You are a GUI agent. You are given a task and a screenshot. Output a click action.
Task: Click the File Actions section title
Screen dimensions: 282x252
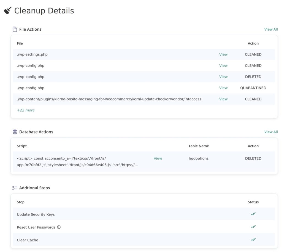click(x=30, y=29)
